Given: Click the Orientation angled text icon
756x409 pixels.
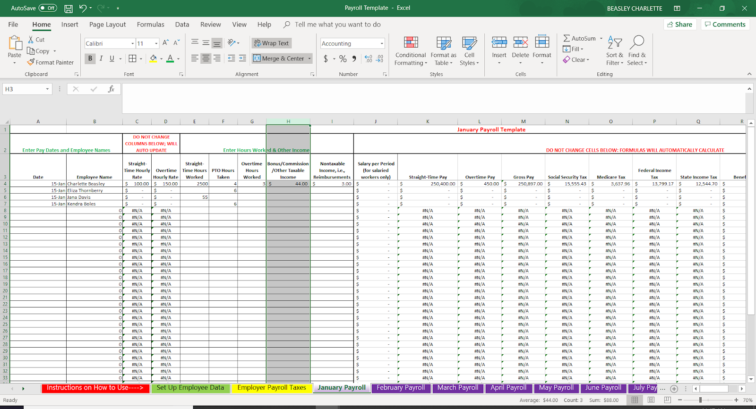Looking at the screenshot, I should pos(232,43).
